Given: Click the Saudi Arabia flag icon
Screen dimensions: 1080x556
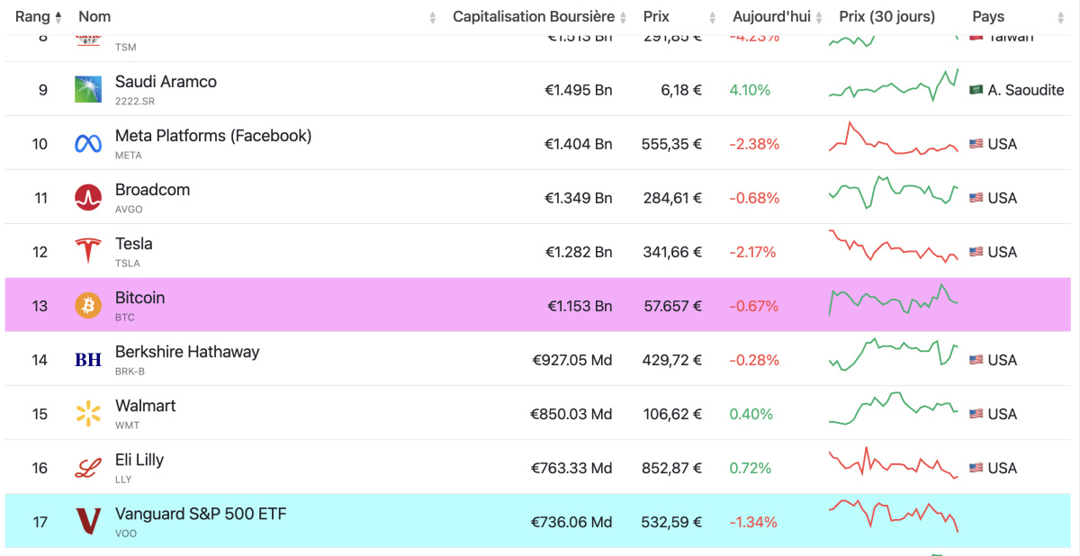Looking at the screenshot, I should pos(976,90).
